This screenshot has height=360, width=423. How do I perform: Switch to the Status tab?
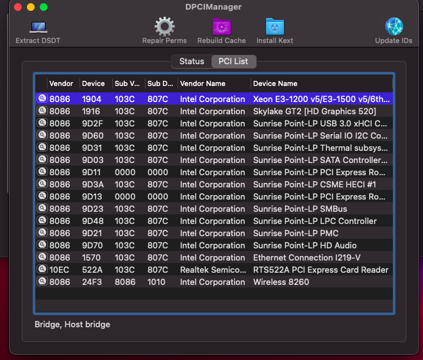coord(192,62)
